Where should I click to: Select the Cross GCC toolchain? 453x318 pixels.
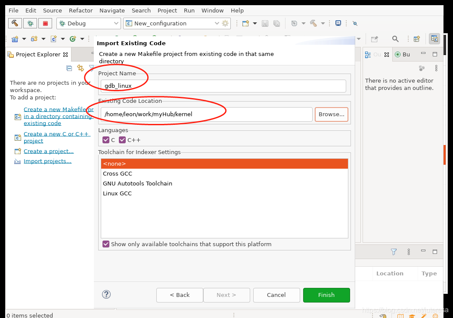click(224, 173)
